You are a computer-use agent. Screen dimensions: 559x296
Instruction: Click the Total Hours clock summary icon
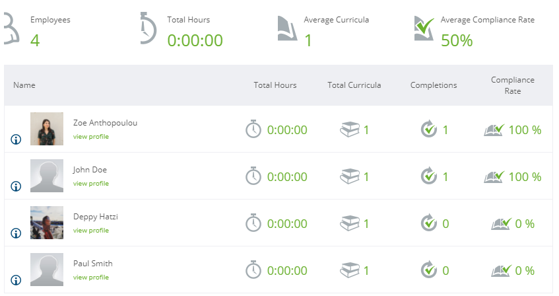[148, 28]
